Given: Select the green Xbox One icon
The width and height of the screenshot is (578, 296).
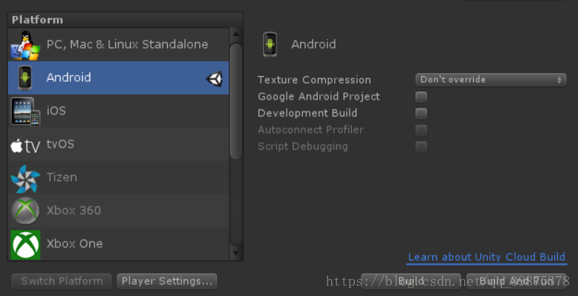Looking at the screenshot, I should (x=25, y=244).
